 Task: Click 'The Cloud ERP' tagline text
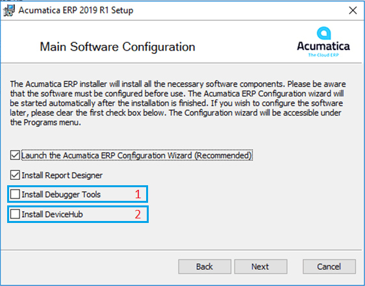pos(323,55)
